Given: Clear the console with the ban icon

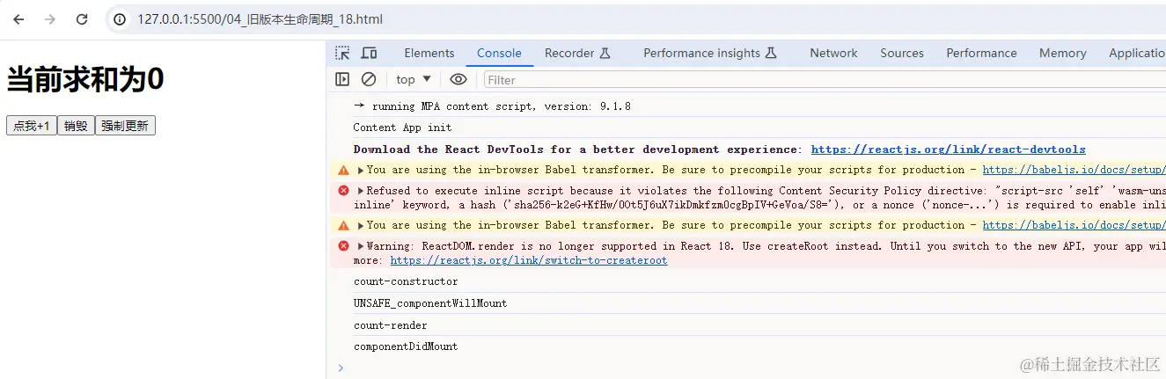Looking at the screenshot, I should [x=369, y=79].
